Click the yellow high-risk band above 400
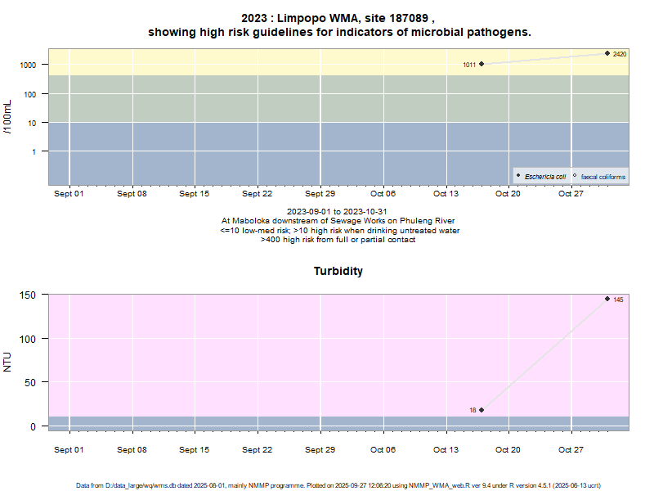The image size is (654, 491). point(245,61)
